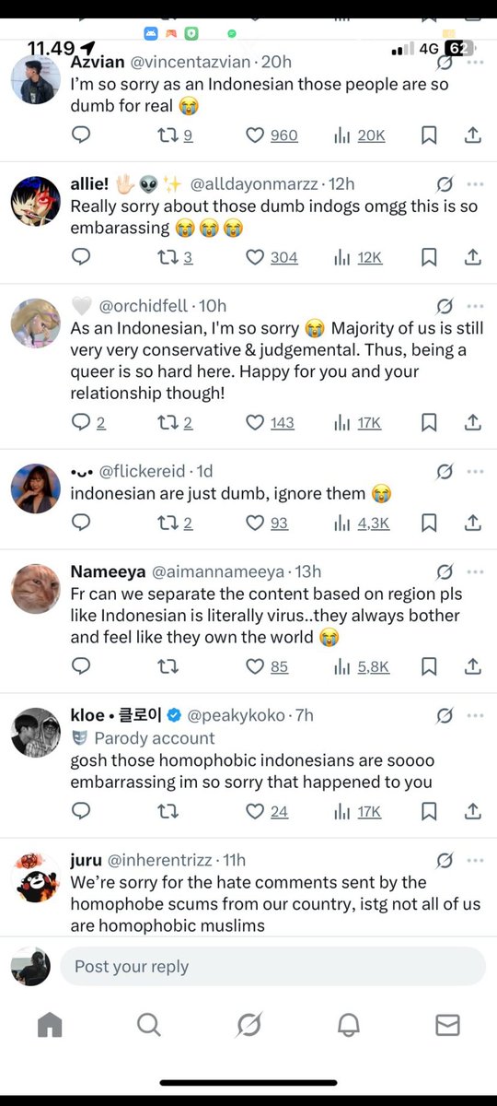
Task: Share the @flickereid reply
Action: pyautogui.click(x=473, y=523)
